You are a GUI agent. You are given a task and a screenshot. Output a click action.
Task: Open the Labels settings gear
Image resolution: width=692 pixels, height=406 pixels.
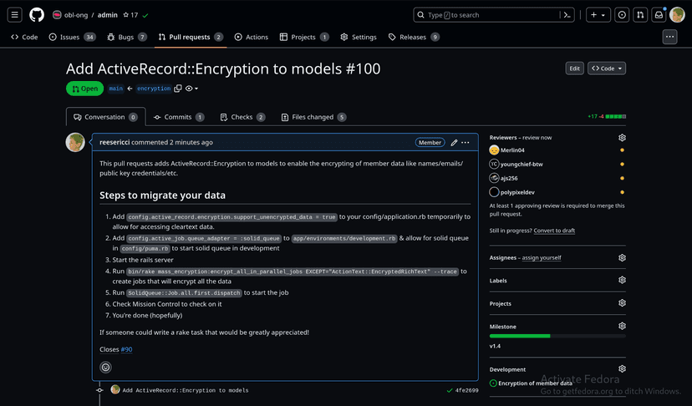click(622, 281)
